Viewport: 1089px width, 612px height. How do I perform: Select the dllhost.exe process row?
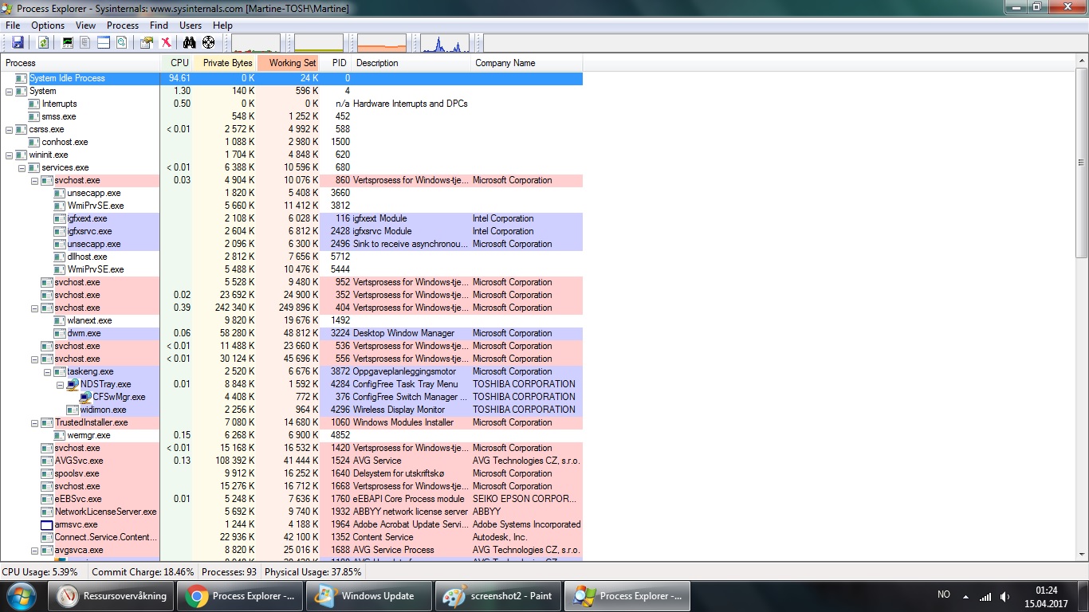[291, 257]
